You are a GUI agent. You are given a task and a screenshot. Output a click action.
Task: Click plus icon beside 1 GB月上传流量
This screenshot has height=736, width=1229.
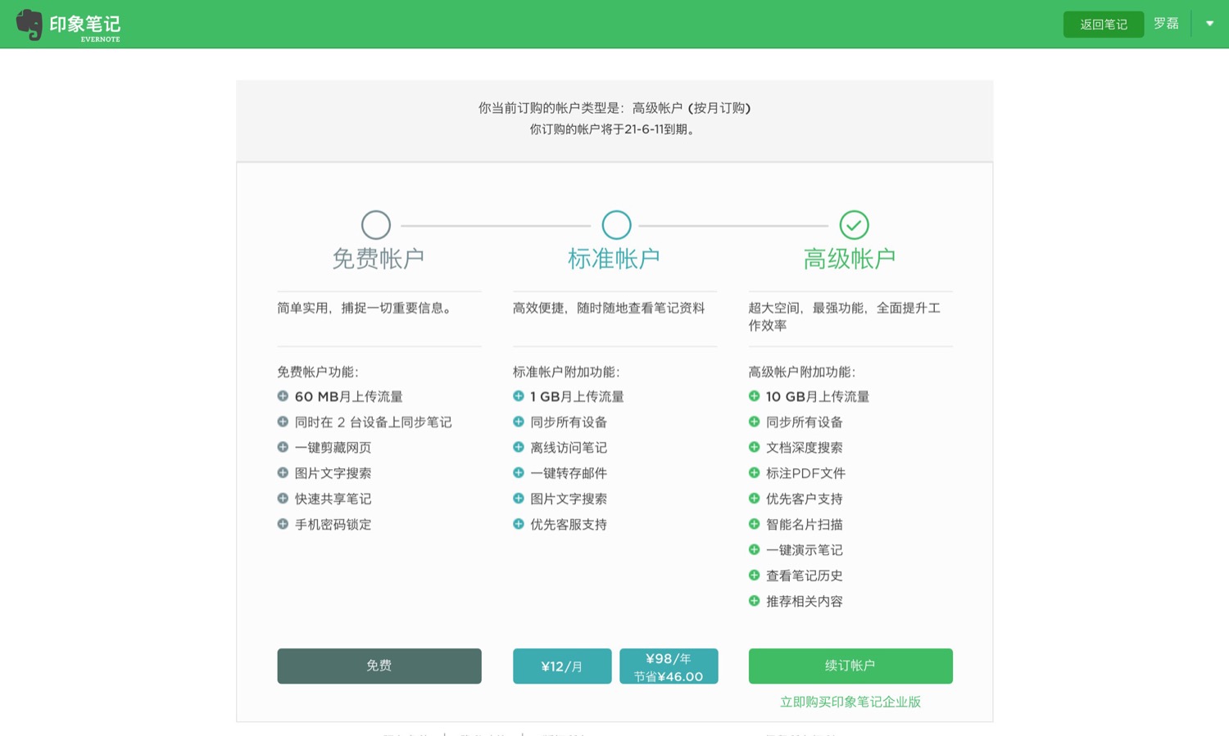click(519, 396)
